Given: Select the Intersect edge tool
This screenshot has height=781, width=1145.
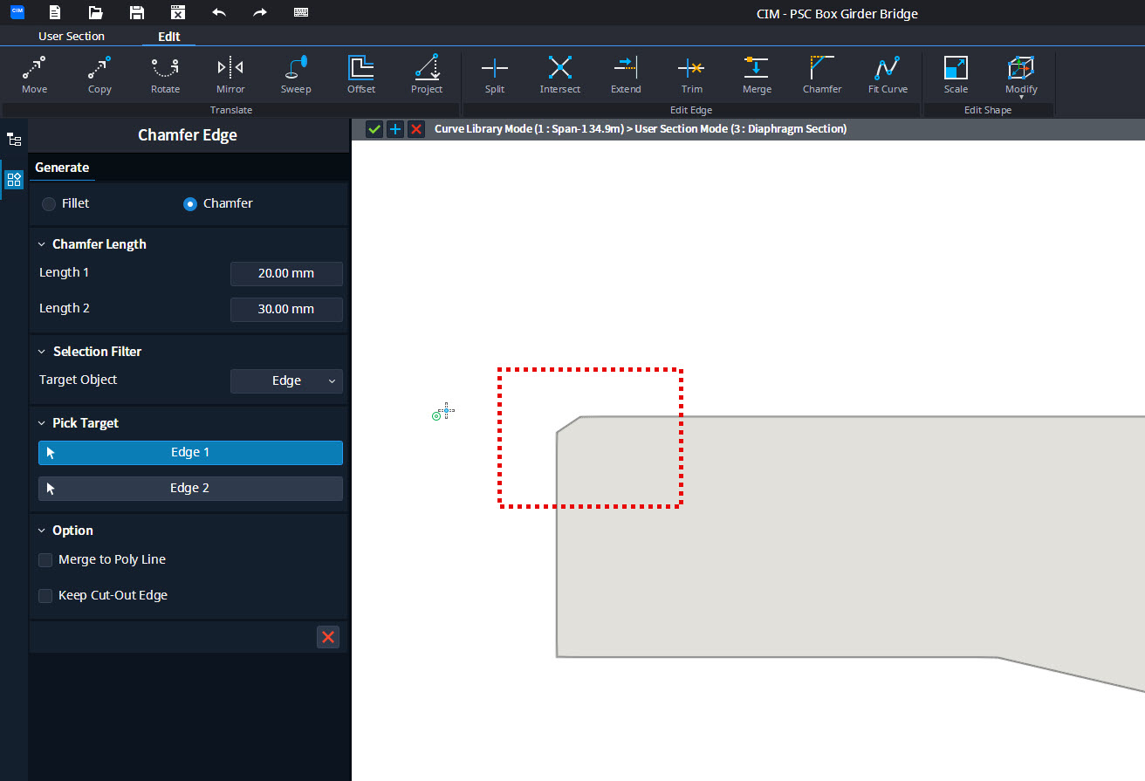Looking at the screenshot, I should 559,74.
